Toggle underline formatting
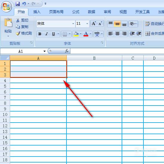164x164 pixels. (x=53, y=34)
